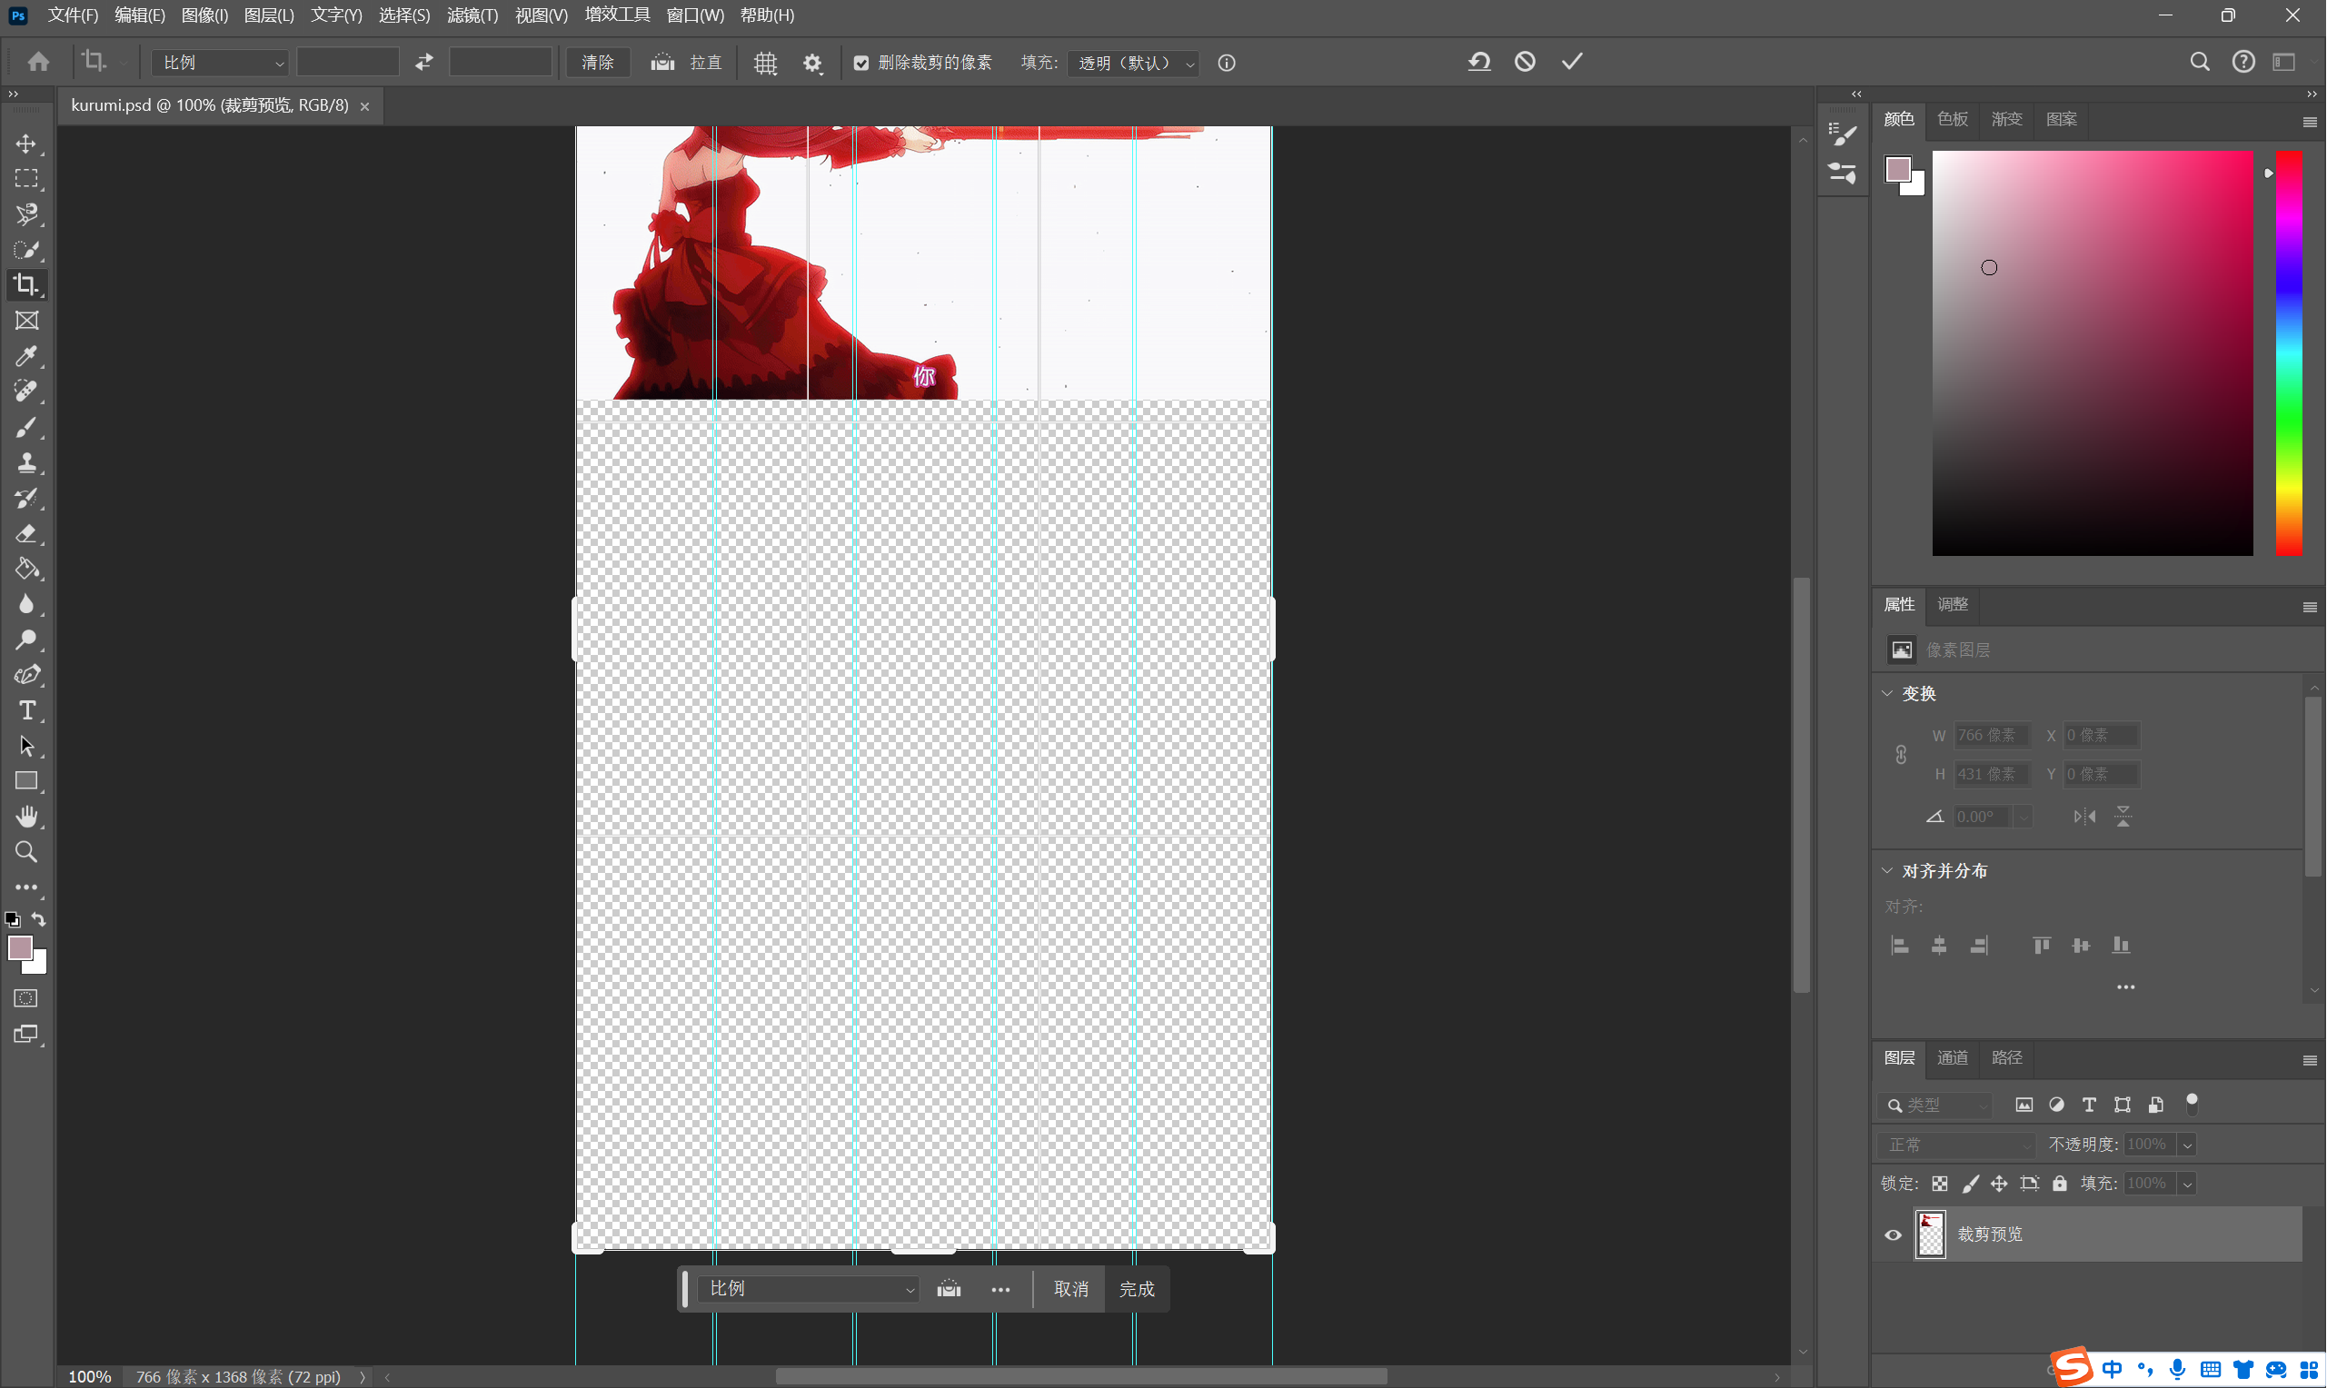The image size is (2327, 1388).
Task: Click 完成 in the floating crop bar
Action: pos(1138,1289)
